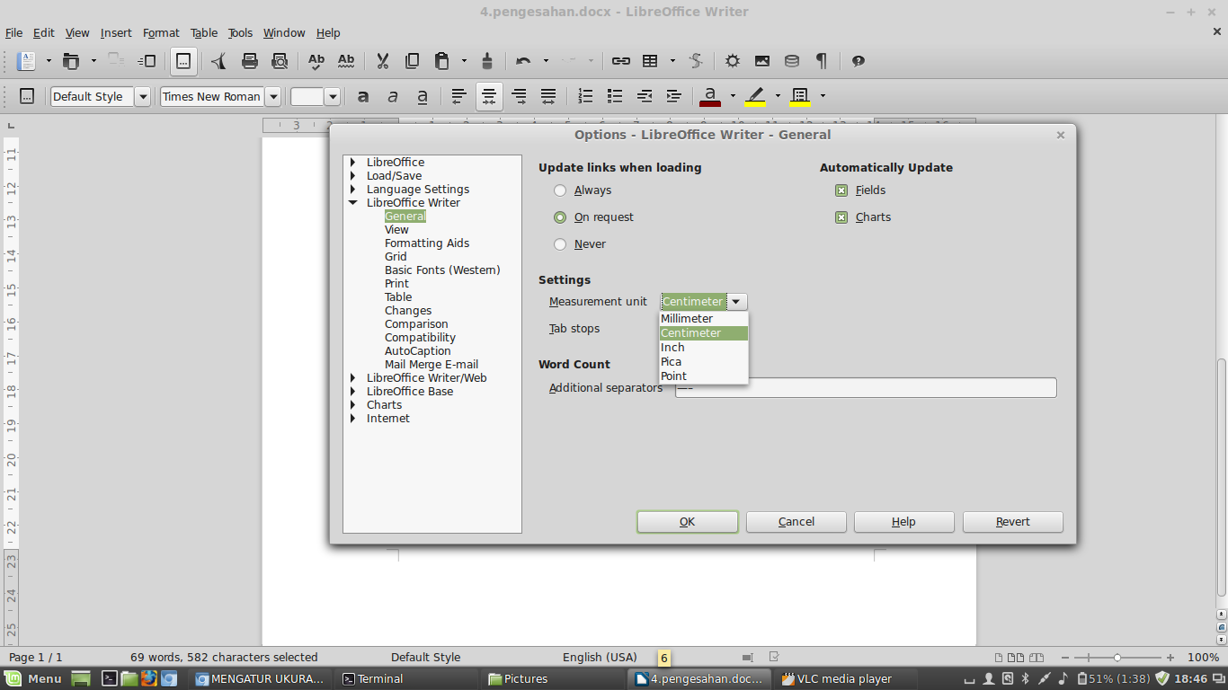Click the Font Color red swatch
Screen dimensions: 1228x690
710,96
